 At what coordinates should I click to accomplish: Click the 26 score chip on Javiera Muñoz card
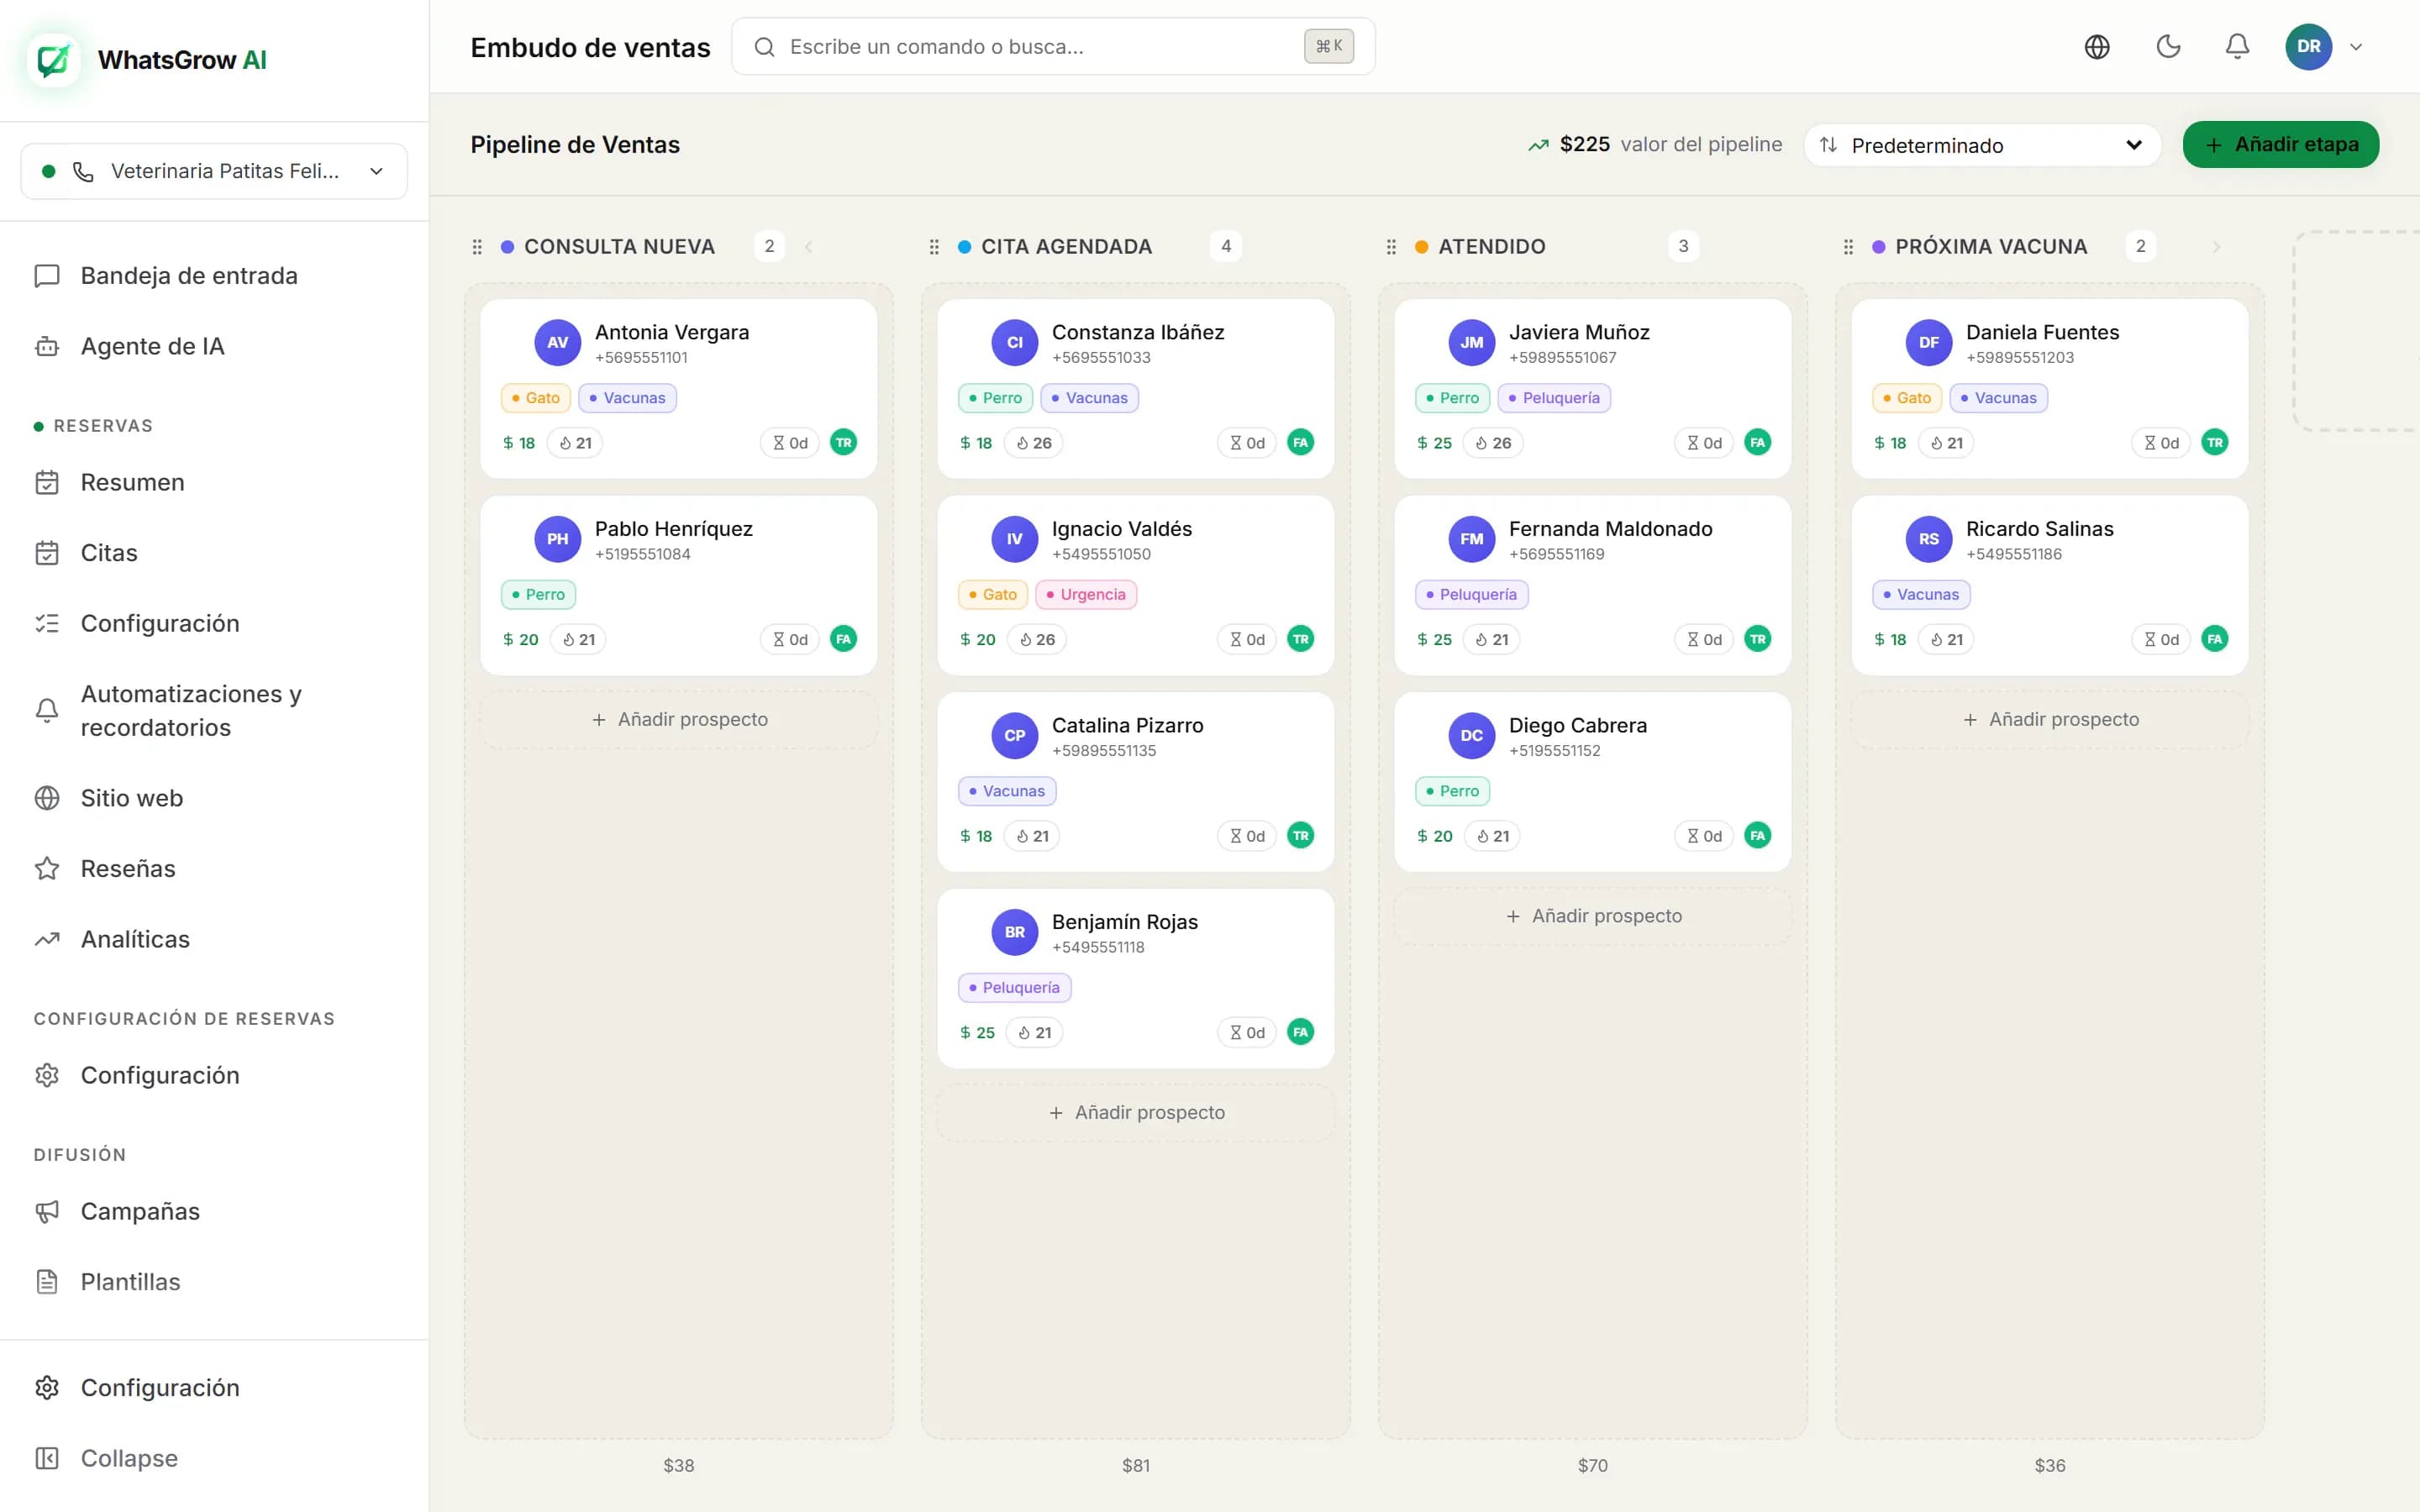[1493, 443]
